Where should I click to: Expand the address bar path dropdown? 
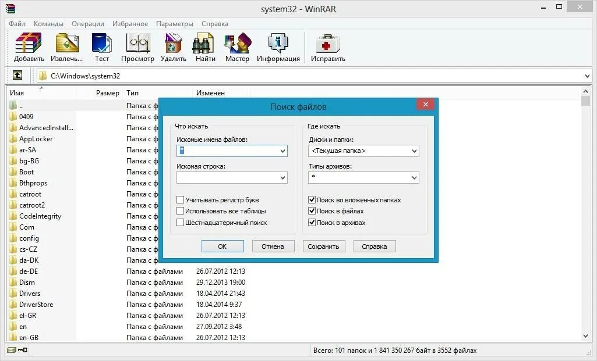click(x=587, y=76)
